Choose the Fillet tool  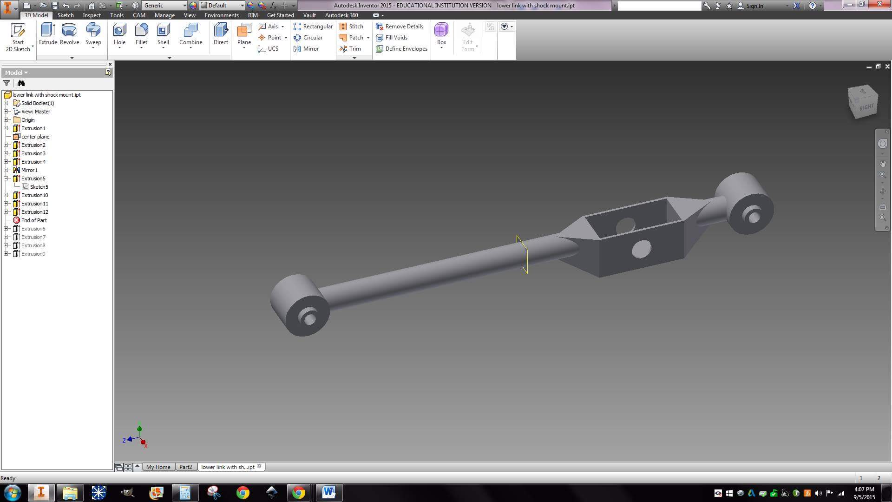tap(141, 34)
